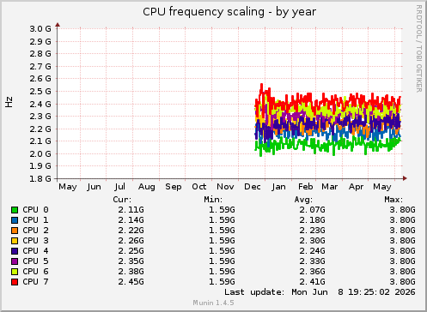
Task: Click the '1.8 G' y-axis label
Action: [x=40, y=178]
